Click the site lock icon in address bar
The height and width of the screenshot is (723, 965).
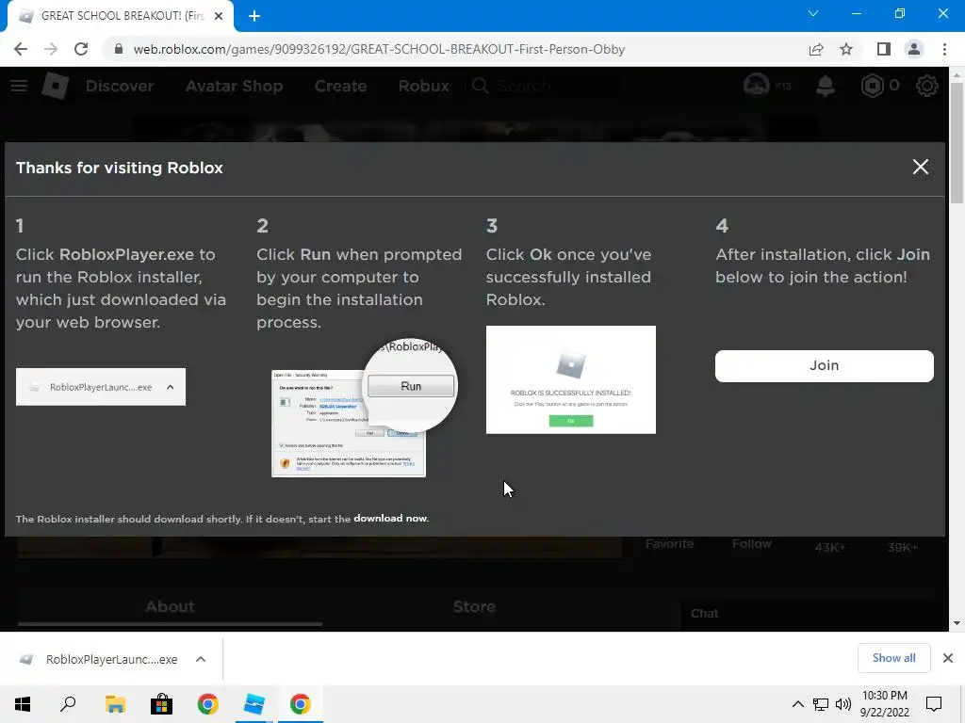(x=119, y=49)
